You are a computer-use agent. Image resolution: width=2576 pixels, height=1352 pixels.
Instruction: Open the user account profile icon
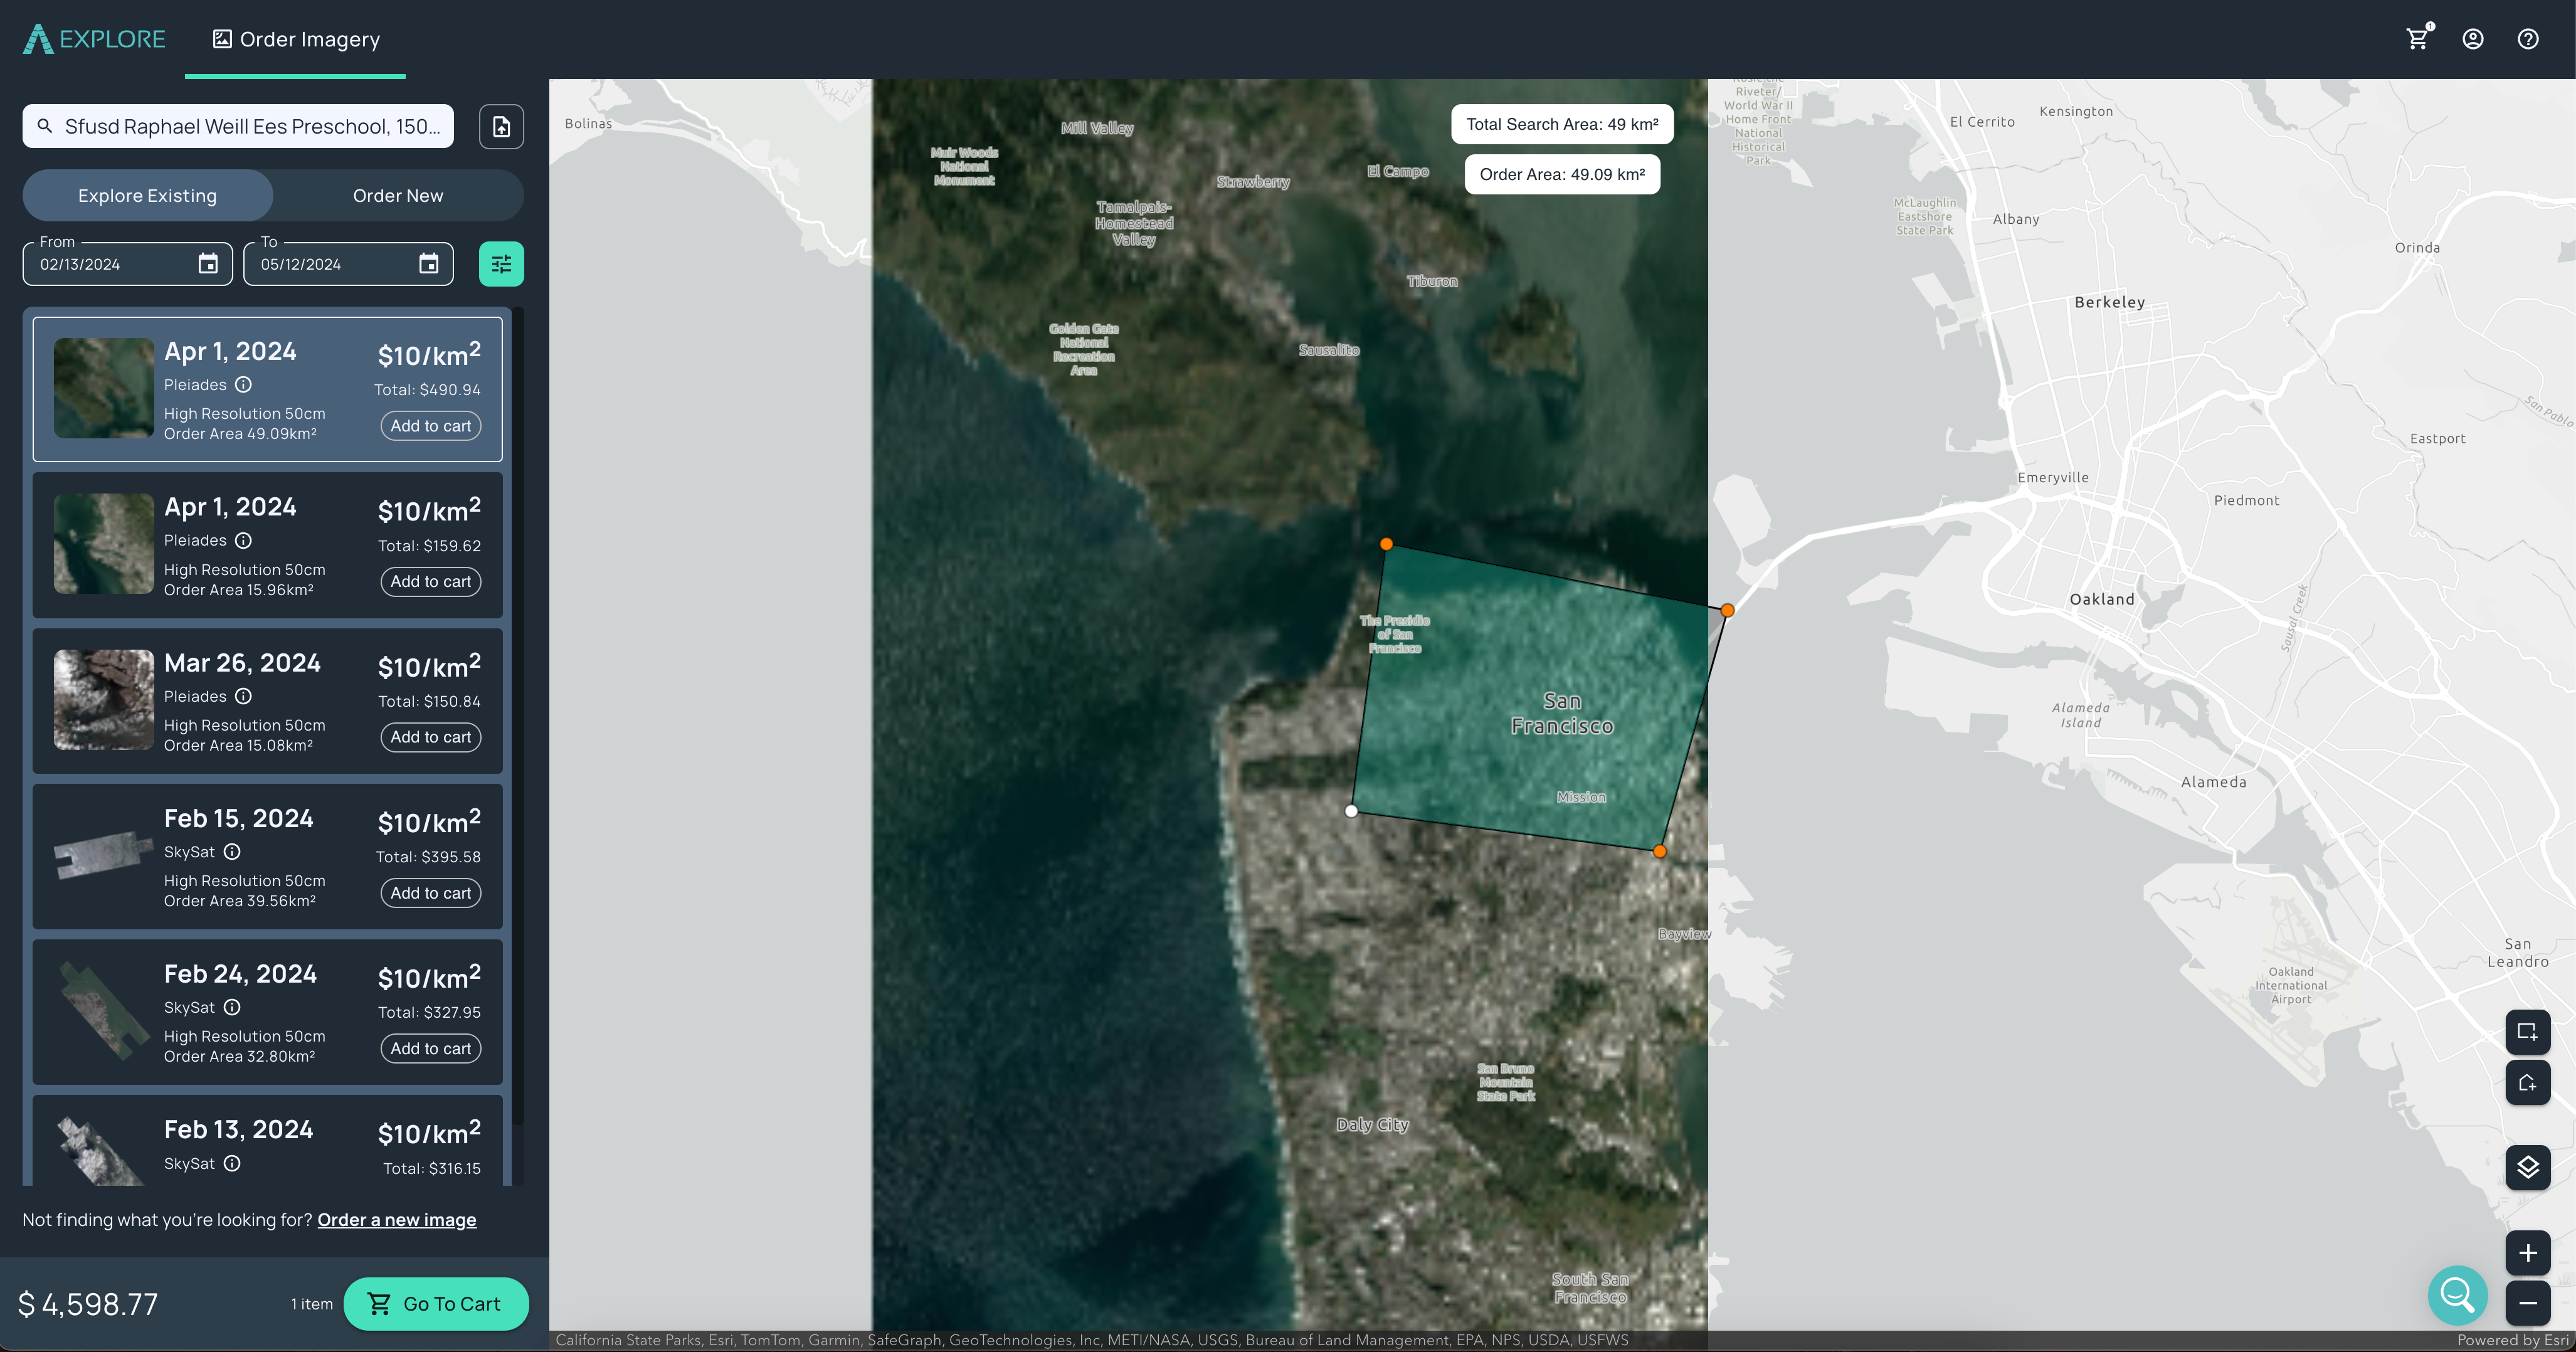pyautogui.click(x=2473, y=39)
